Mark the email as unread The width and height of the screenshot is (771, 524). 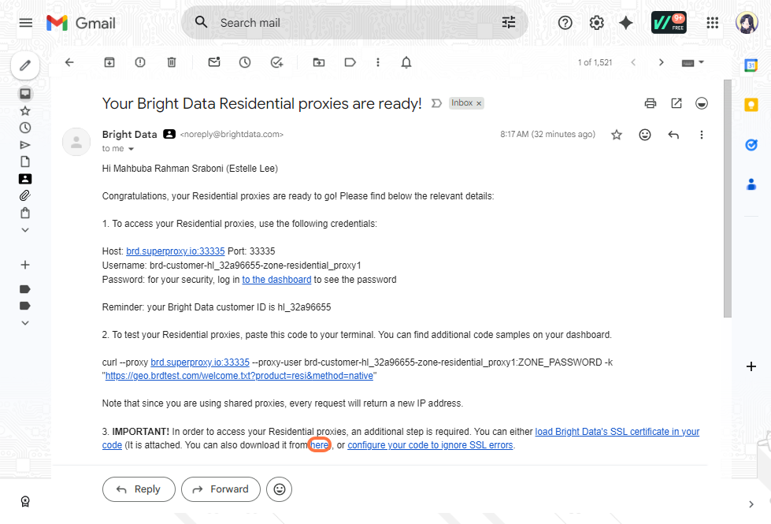pos(214,62)
